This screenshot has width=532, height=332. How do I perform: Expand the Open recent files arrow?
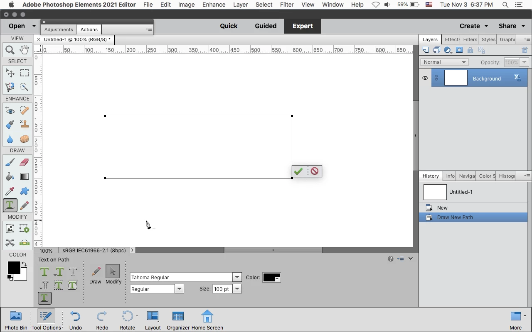34,26
